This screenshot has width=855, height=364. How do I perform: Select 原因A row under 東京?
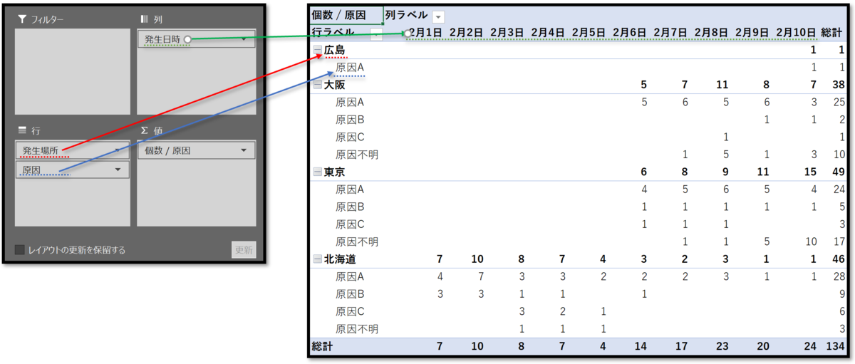pyautogui.click(x=350, y=189)
